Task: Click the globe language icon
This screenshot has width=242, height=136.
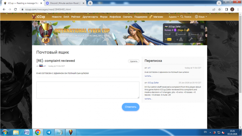Action: pyautogui.click(x=196, y=17)
